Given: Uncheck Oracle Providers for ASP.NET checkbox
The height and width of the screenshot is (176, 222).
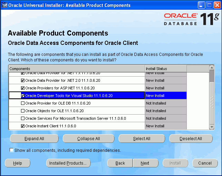Looking at the screenshot, I should [23, 88].
